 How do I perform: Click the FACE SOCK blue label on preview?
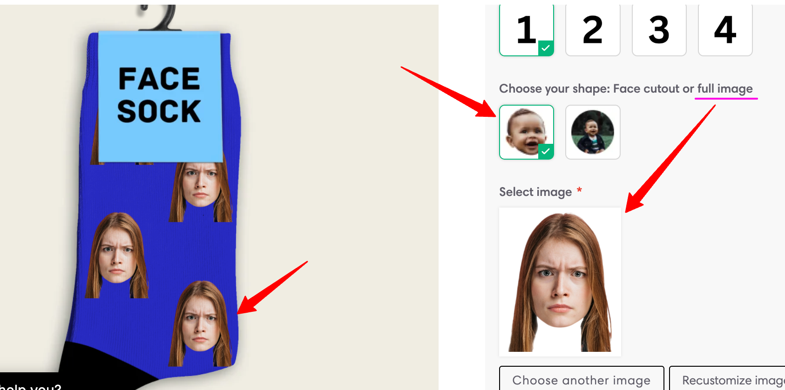pyautogui.click(x=160, y=97)
